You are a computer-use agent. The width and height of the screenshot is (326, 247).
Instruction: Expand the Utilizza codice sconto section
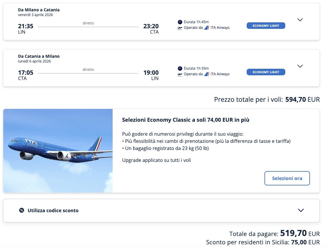point(301,210)
